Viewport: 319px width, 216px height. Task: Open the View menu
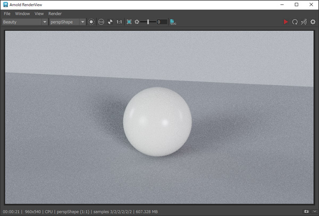tap(39, 13)
